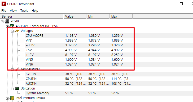The image size is (193, 102).
Task: Open the Help menu
Action: 35,11
